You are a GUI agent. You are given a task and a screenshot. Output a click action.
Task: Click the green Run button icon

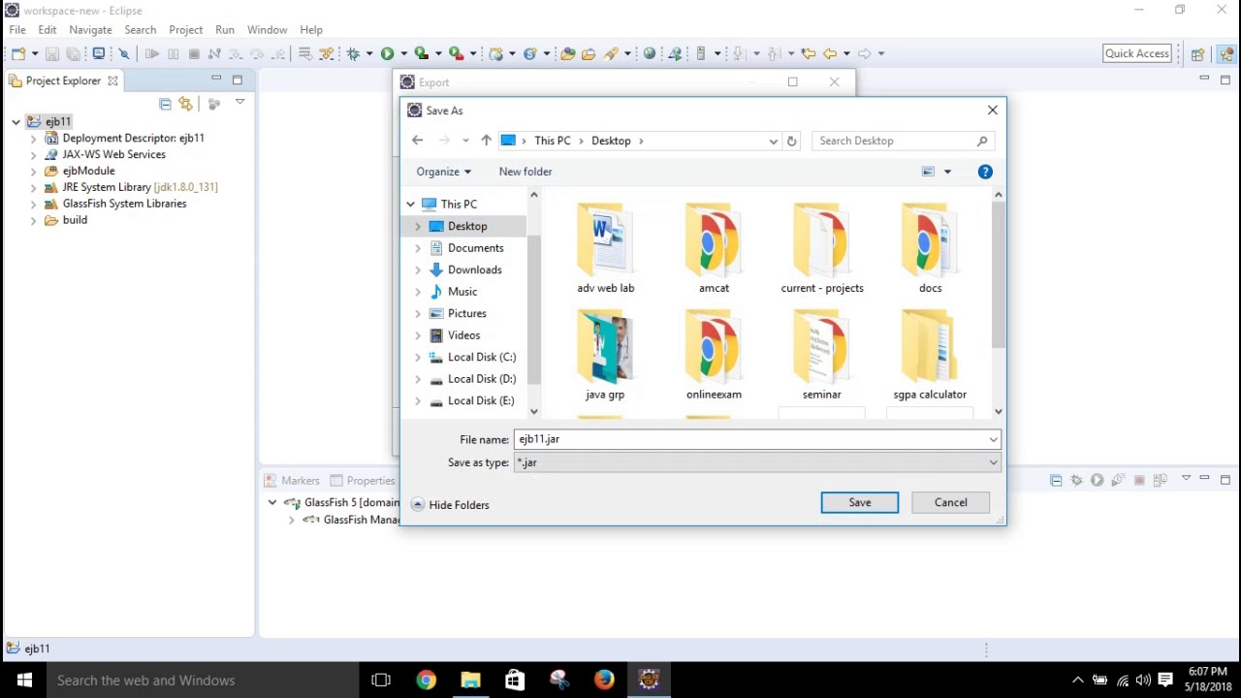pyautogui.click(x=387, y=54)
